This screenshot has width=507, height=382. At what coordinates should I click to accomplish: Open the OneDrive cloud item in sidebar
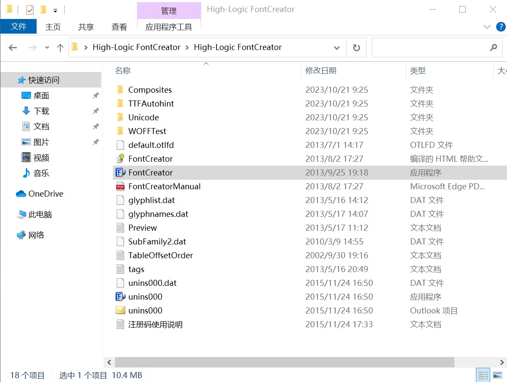tap(40, 194)
